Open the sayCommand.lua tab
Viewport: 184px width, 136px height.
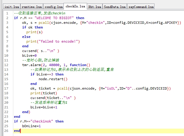[141, 7]
